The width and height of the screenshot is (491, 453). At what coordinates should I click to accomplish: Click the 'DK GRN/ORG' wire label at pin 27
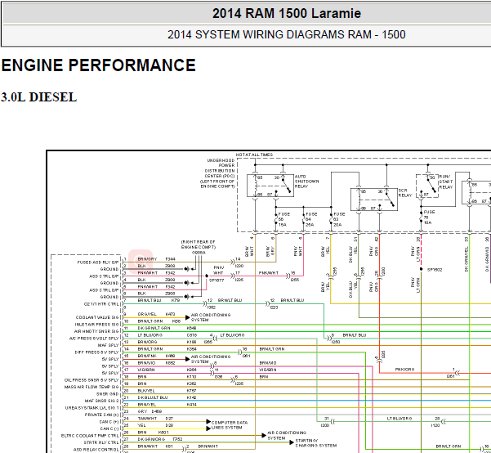coord(151,440)
